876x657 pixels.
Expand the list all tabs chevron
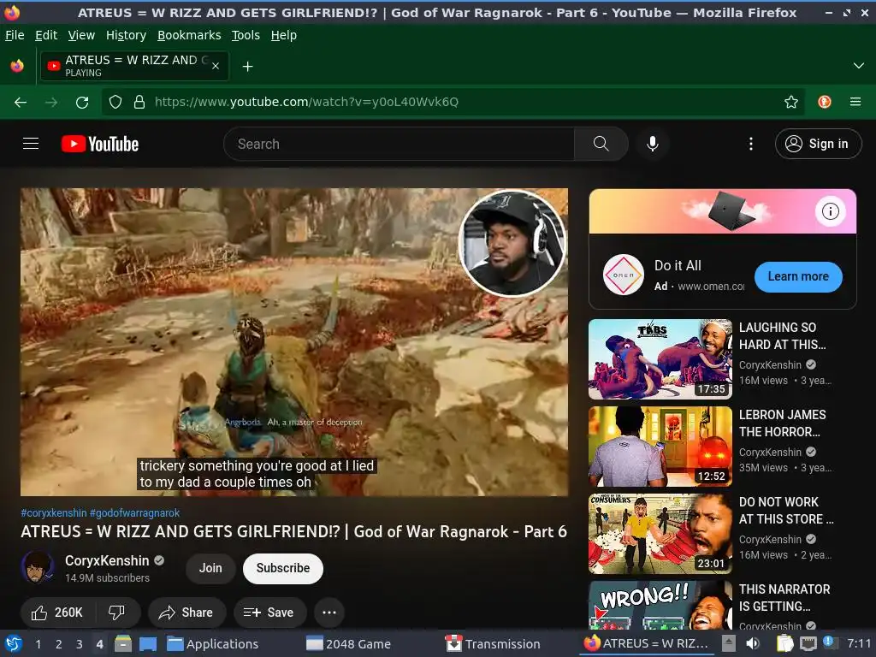[859, 66]
